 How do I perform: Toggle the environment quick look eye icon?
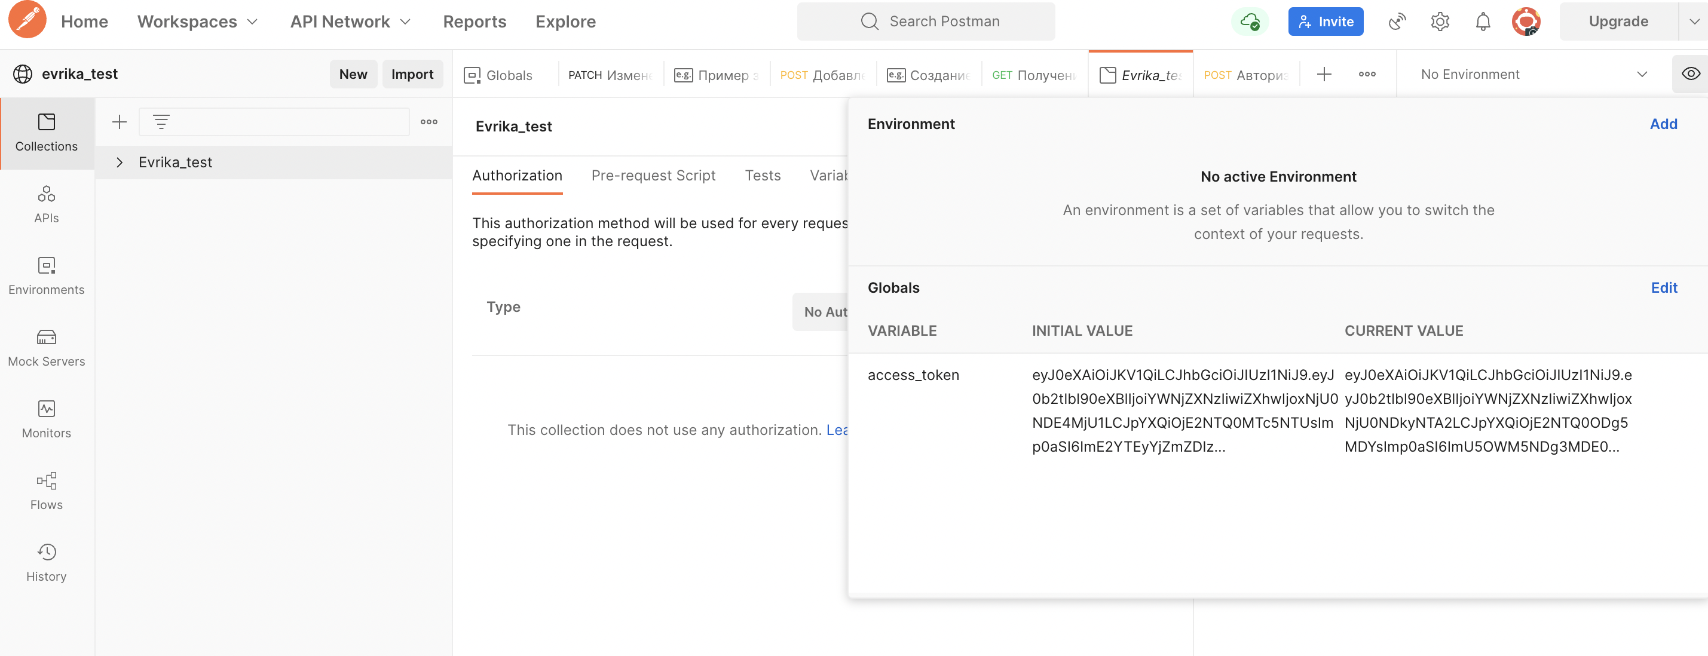1690,73
